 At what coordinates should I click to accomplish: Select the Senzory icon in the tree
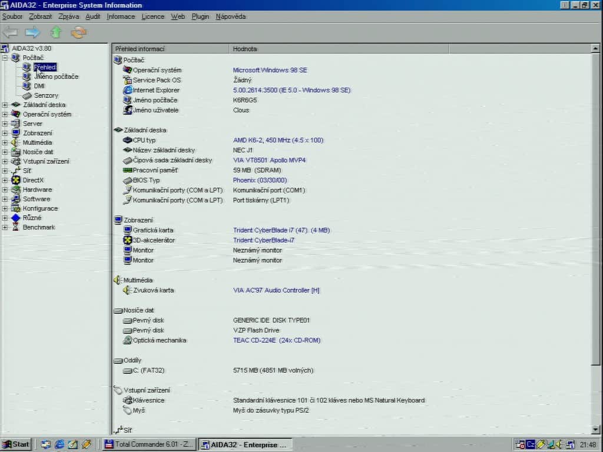[x=26, y=95]
